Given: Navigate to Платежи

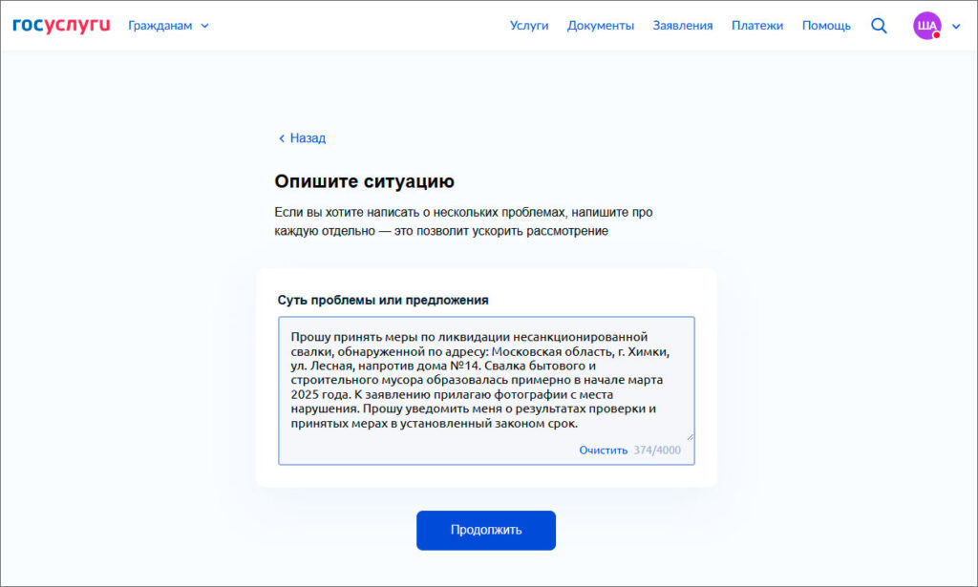Looking at the screenshot, I should (x=757, y=26).
